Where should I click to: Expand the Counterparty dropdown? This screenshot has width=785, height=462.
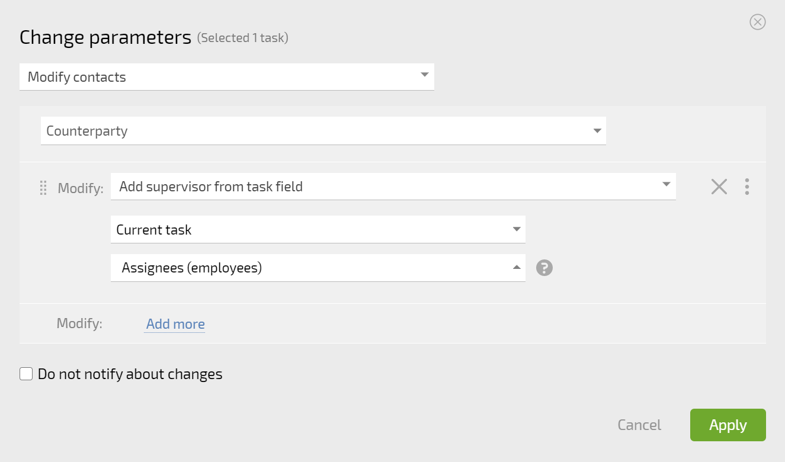tap(323, 131)
